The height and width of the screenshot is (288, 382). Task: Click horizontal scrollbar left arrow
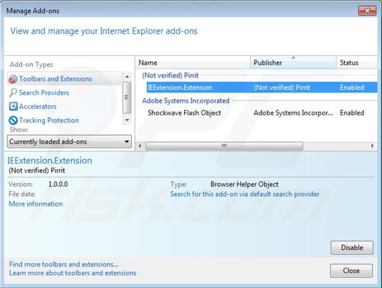coord(140,146)
